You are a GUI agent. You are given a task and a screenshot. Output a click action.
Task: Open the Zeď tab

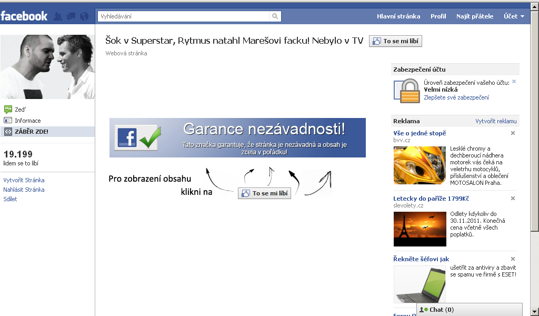click(21, 110)
